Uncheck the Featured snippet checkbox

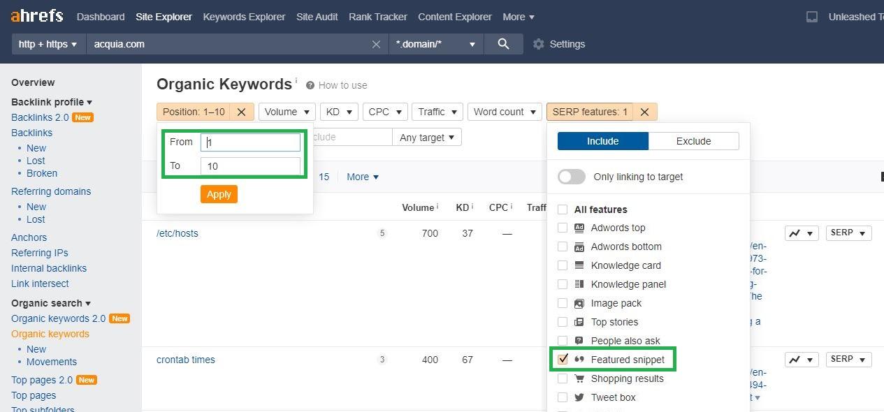tap(563, 360)
